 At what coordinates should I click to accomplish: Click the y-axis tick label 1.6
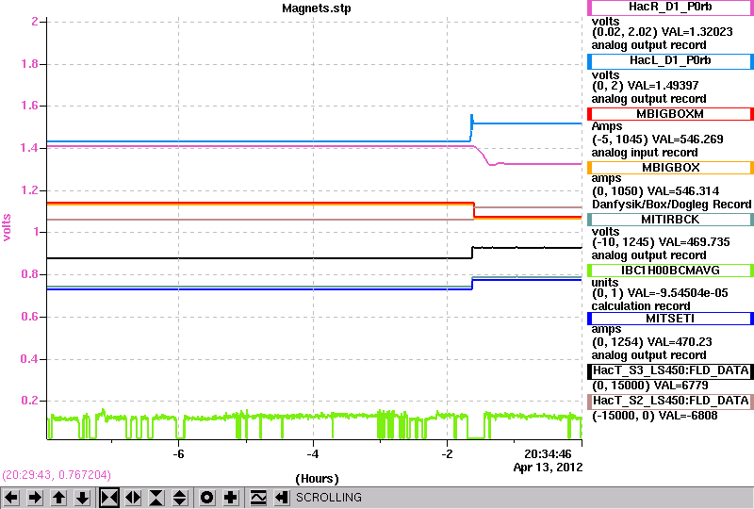point(30,106)
